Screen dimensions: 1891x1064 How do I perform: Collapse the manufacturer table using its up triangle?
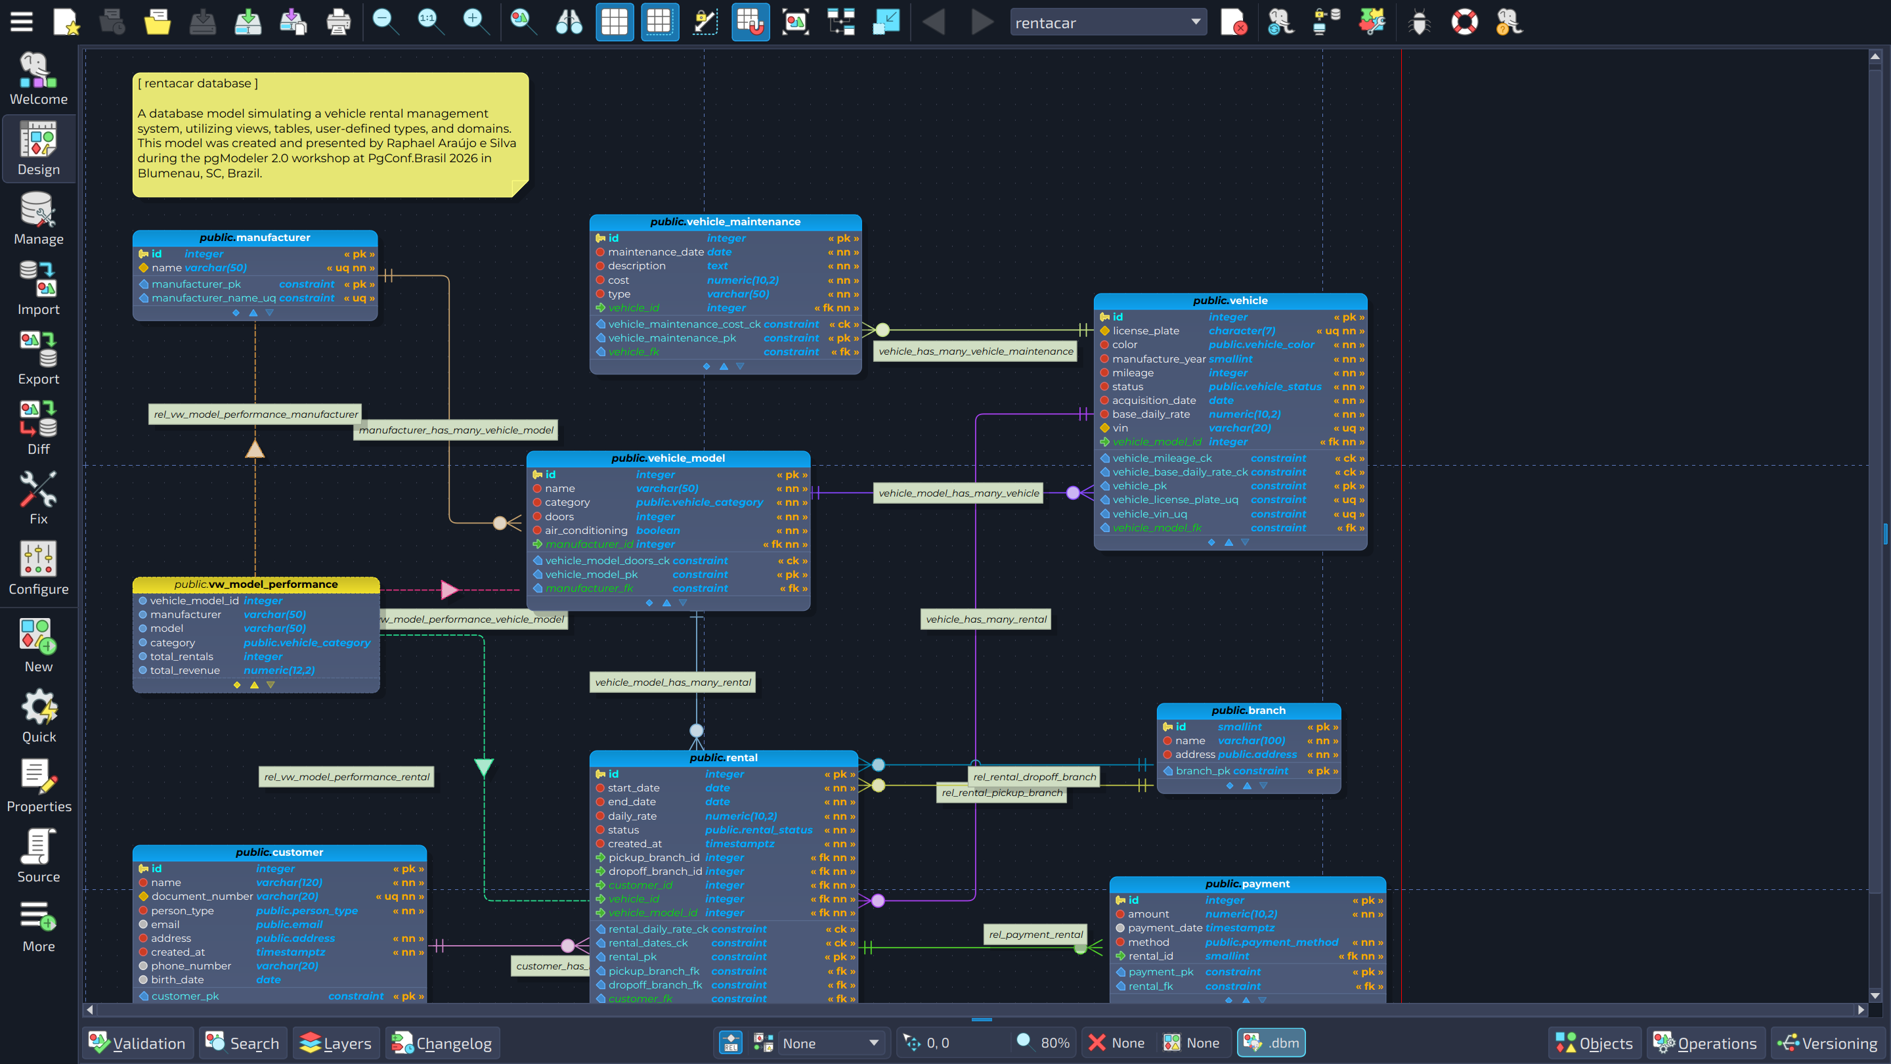pos(253,313)
